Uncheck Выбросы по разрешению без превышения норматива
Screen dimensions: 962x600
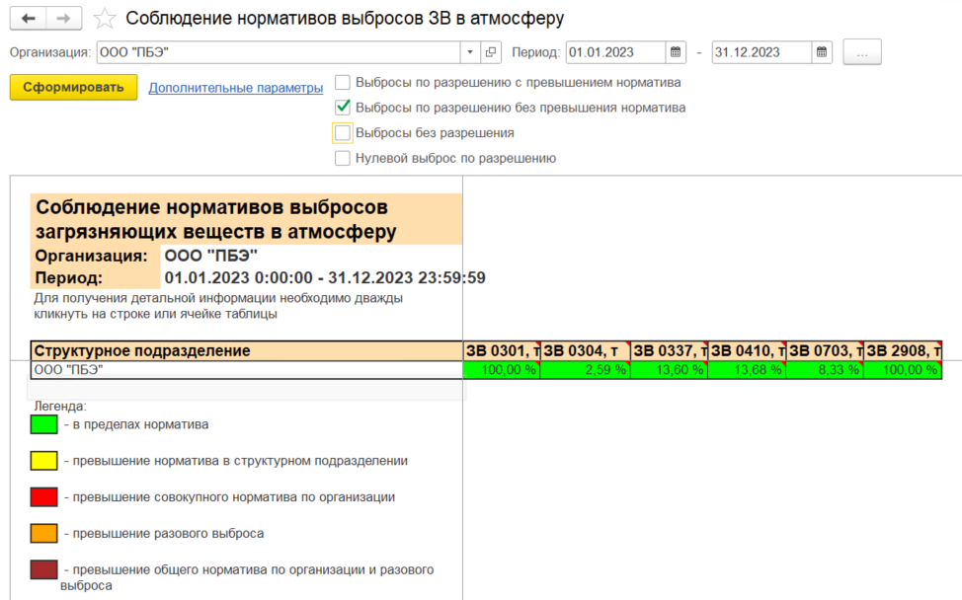[x=343, y=108]
